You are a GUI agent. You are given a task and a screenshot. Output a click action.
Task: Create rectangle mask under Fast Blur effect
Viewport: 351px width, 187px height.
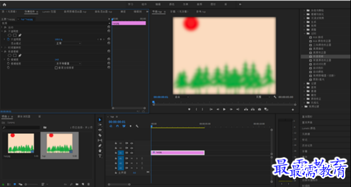(15, 55)
